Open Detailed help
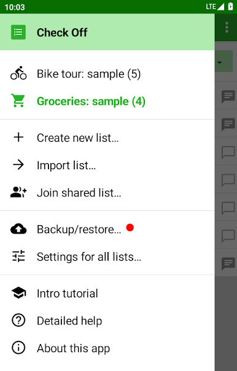The image size is (237, 371). (107, 321)
